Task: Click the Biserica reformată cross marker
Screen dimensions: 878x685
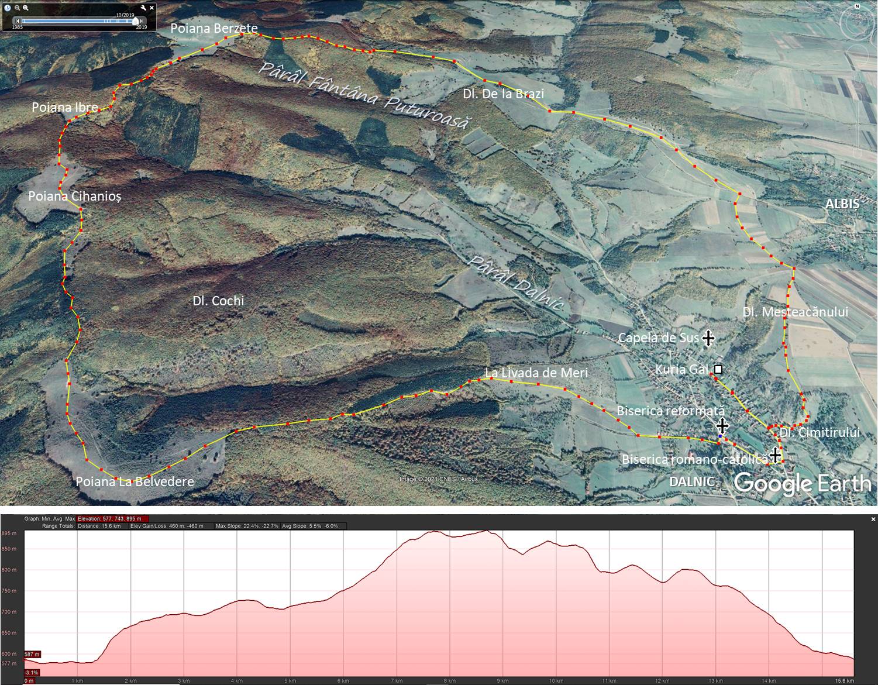Action: coord(722,425)
